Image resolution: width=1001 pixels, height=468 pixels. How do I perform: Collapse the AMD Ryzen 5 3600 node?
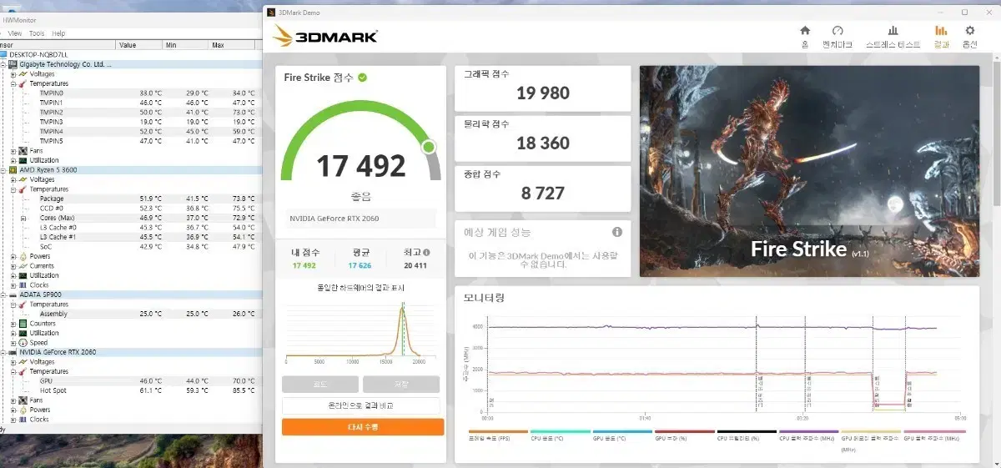[3, 169]
